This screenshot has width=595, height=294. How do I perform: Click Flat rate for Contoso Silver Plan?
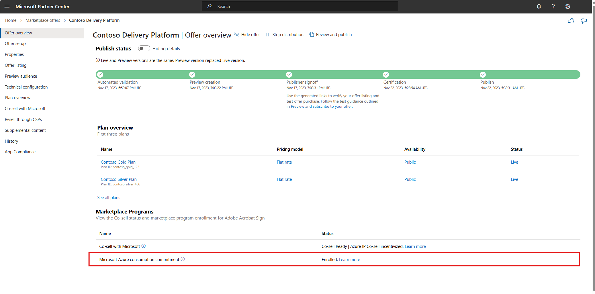coord(284,179)
